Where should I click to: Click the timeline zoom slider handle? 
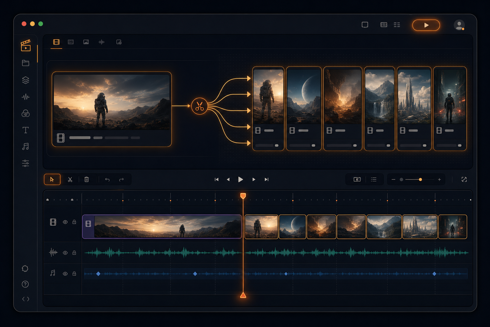420,179
